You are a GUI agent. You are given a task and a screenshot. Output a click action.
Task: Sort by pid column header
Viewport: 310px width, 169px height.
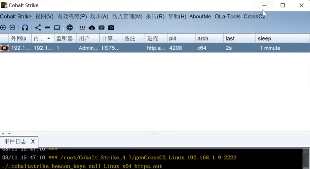[x=181, y=38]
